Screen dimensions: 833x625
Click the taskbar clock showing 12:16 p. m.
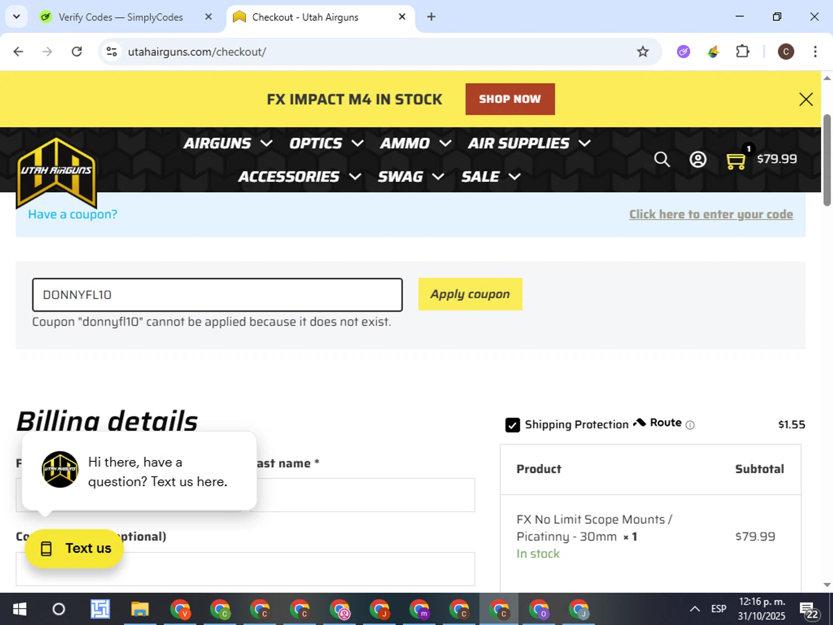coord(761,609)
